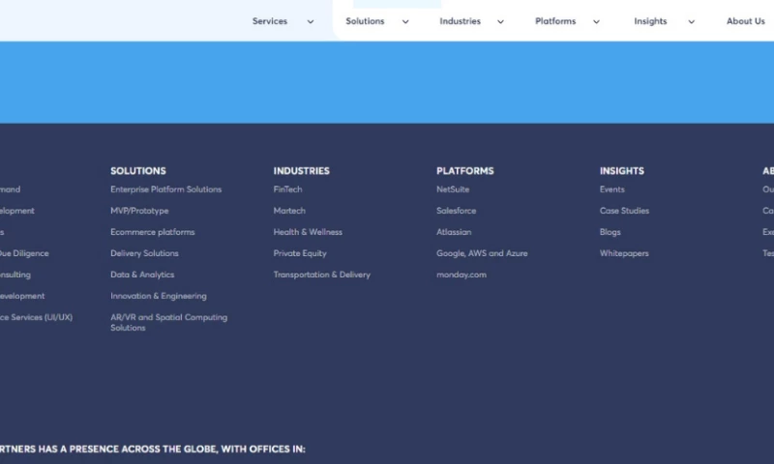
Task: Visit the Data & Analytics link
Action: (x=142, y=275)
